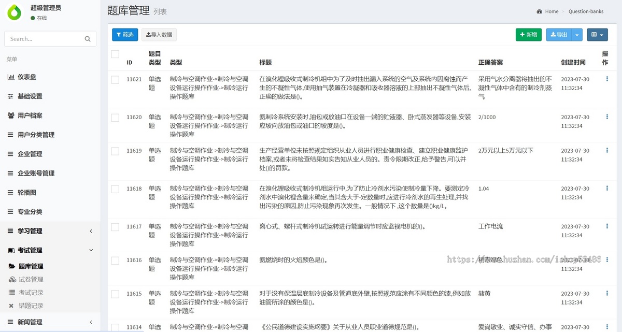Select checkbox for row 11617
The image size is (622, 332).
(x=115, y=227)
